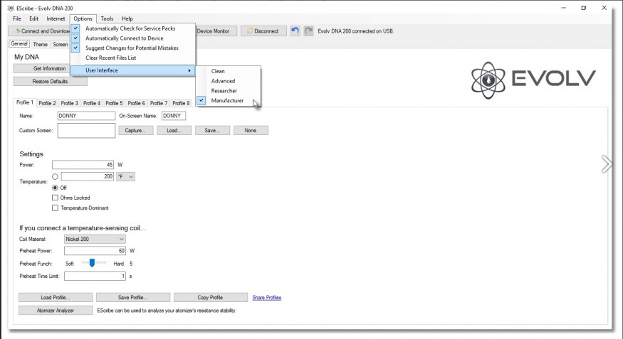Click the profile Name field
Image resolution: width=623 pixels, height=339 pixels.
[x=86, y=116]
